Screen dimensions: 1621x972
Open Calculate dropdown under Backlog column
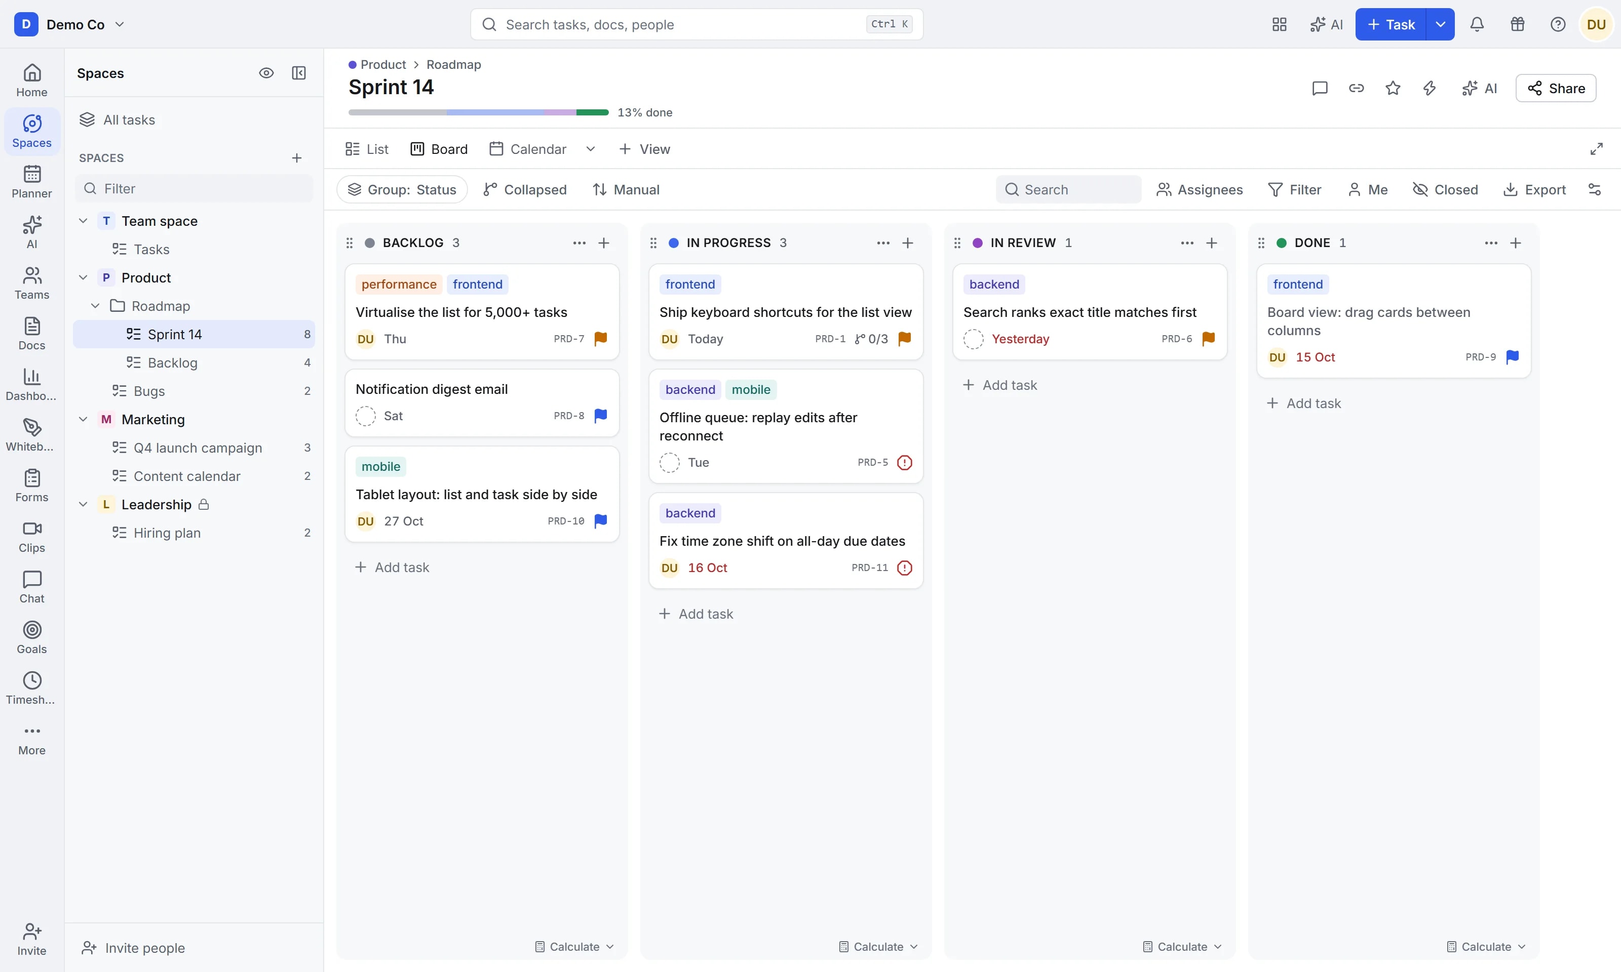tap(574, 947)
